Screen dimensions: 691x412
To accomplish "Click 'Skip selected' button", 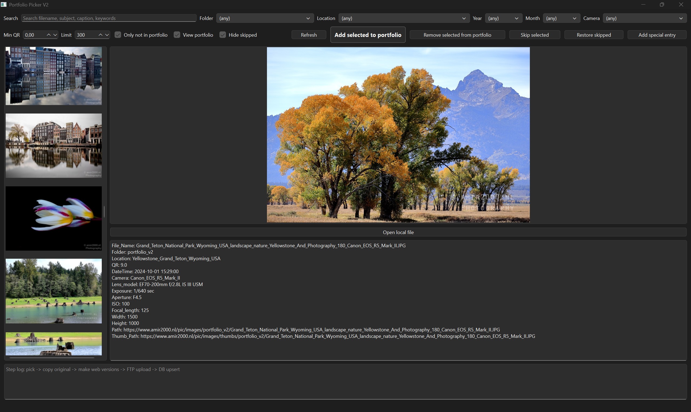I will coord(534,35).
